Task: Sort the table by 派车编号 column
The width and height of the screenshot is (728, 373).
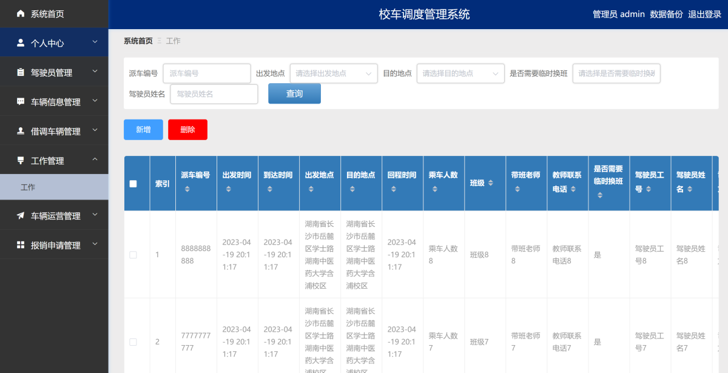Action: pyautogui.click(x=187, y=189)
